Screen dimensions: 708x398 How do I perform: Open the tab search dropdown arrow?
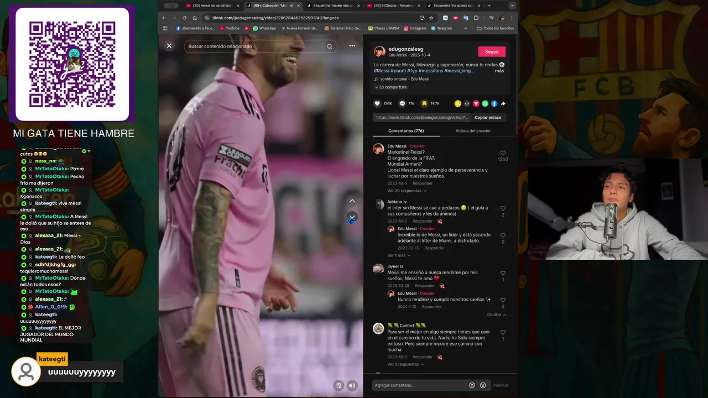[x=512, y=6]
